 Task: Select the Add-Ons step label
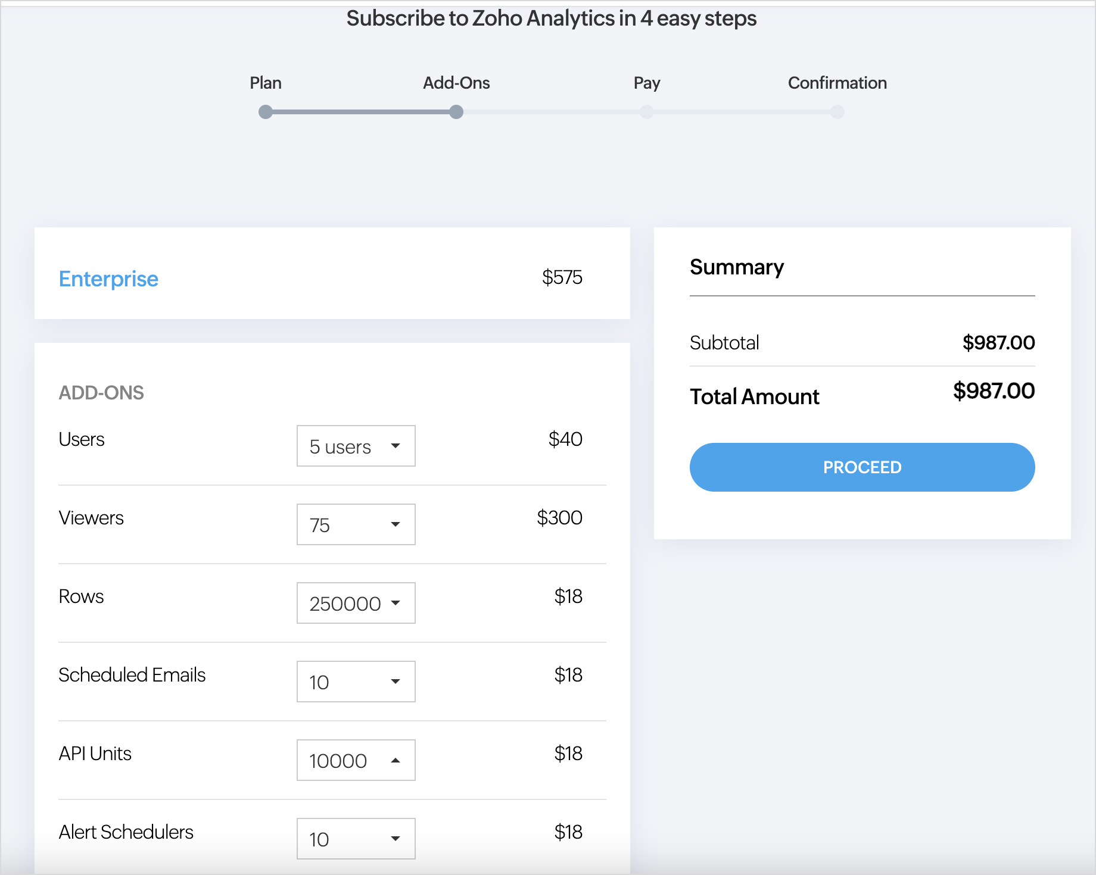[456, 83]
